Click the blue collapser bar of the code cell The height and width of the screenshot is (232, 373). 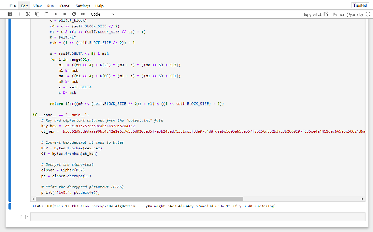(x=10, y=110)
